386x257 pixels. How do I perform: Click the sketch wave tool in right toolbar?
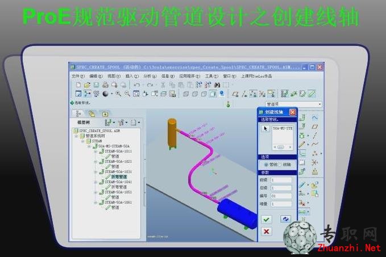tap(315, 117)
